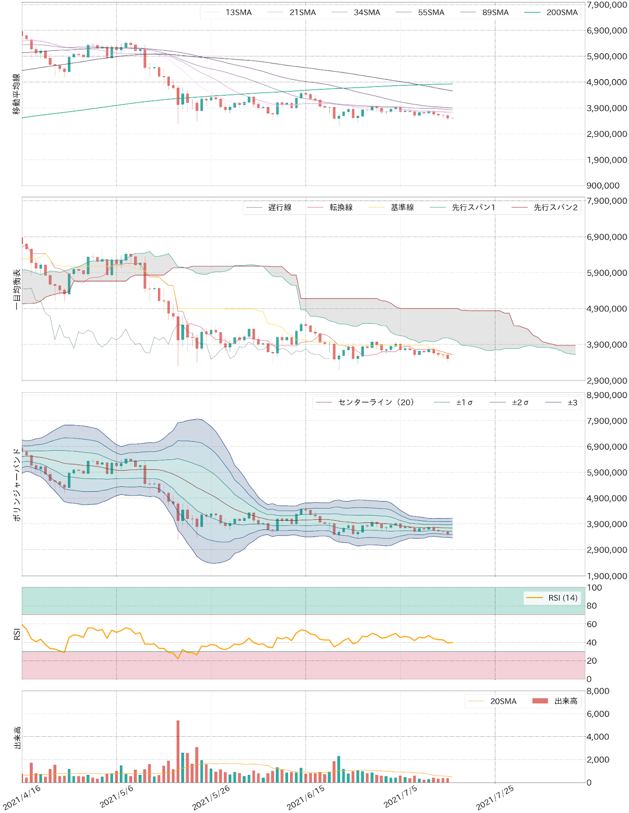Select the 89SMA legend entry
The image size is (629, 813).
click(495, 12)
